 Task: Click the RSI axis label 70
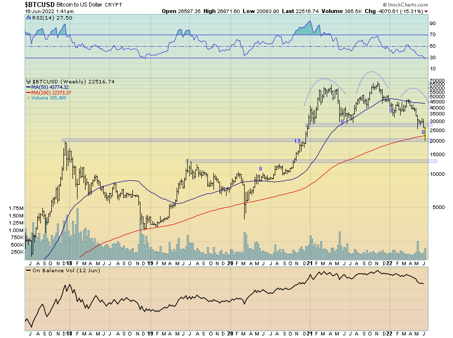(432, 35)
